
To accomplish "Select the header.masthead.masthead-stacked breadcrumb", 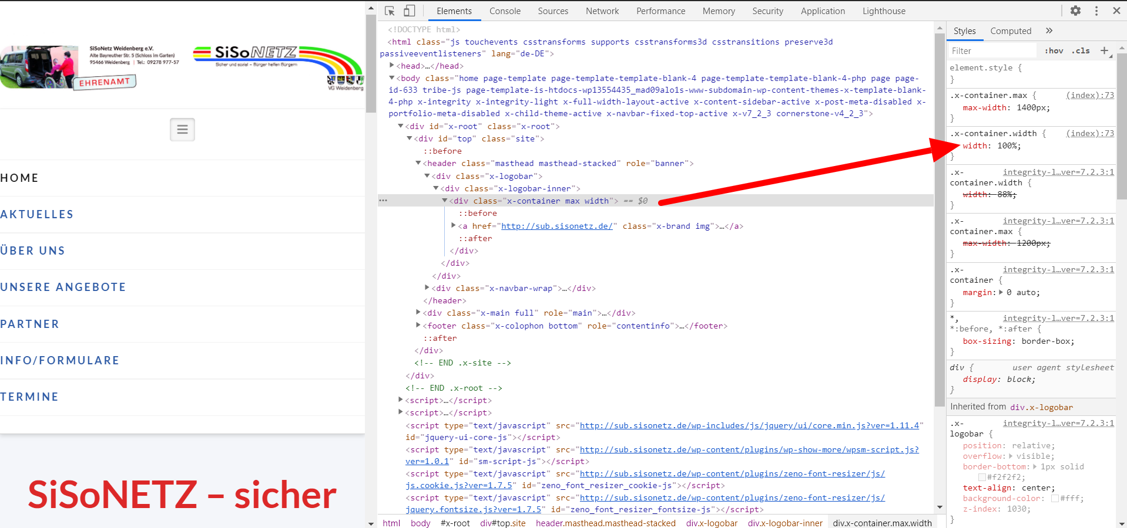I will click(606, 523).
